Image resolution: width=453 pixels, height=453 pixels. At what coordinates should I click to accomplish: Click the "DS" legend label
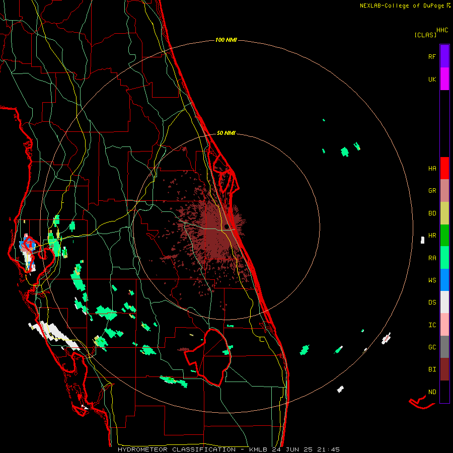[x=432, y=303]
